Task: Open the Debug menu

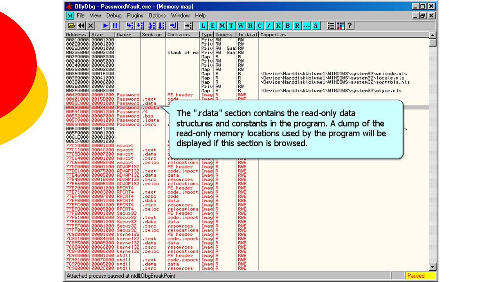Action: (114, 16)
